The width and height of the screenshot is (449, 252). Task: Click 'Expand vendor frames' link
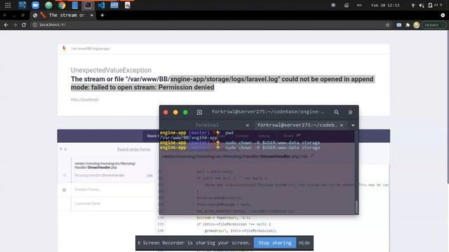click(x=134, y=149)
